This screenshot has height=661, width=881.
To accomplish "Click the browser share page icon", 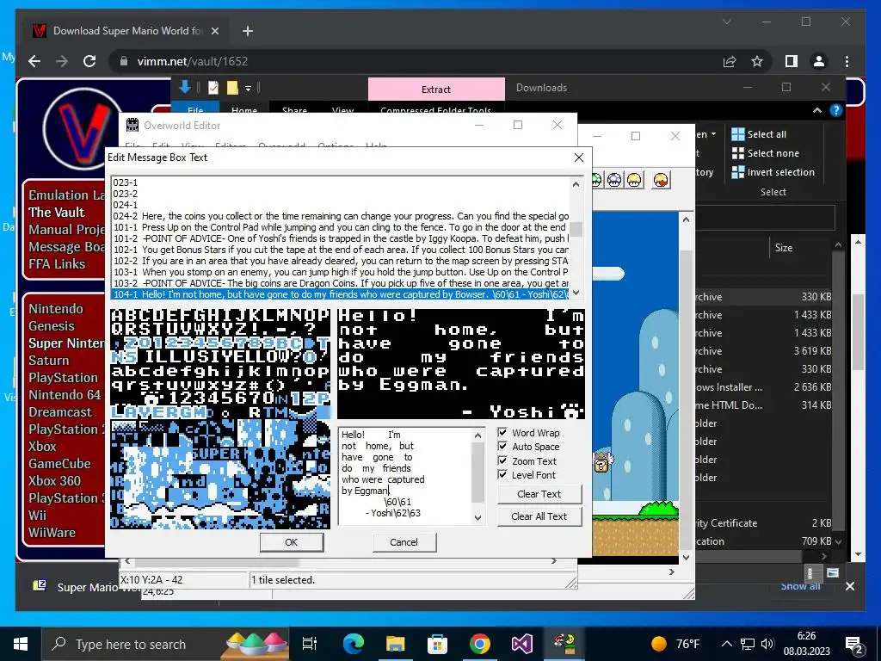I will coord(730,61).
